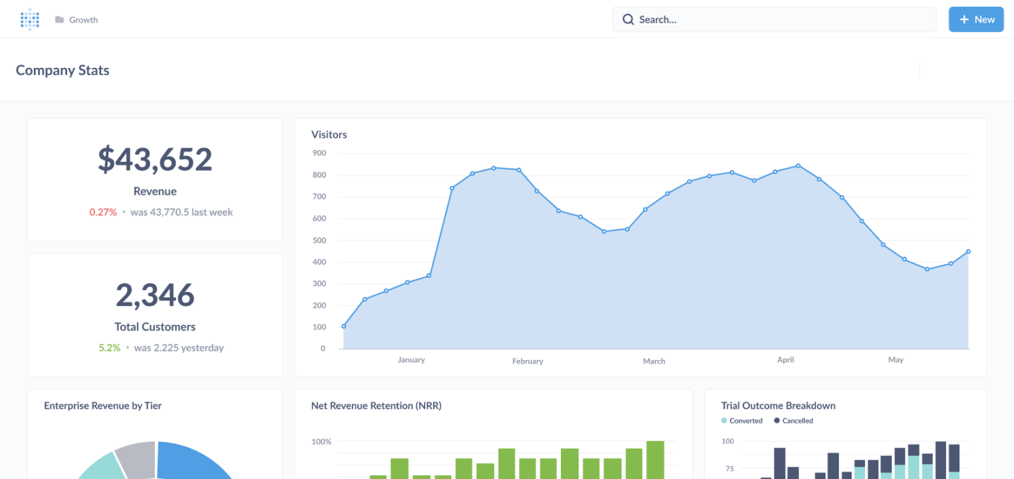The width and height of the screenshot is (1014, 479).
Task: Click the Revenue label
Action: (x=155, y=192)
